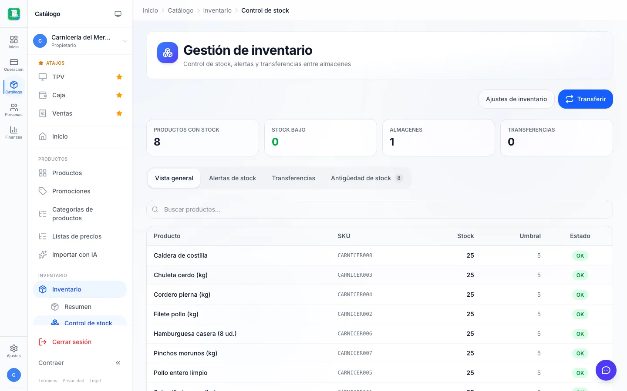
Task: Click Filete pollo (kg) product name
Action: (176, 314)
